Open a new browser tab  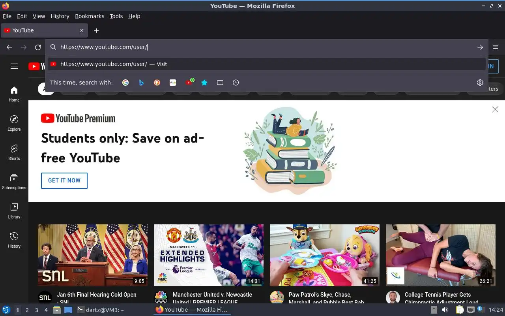pos(96,30)
